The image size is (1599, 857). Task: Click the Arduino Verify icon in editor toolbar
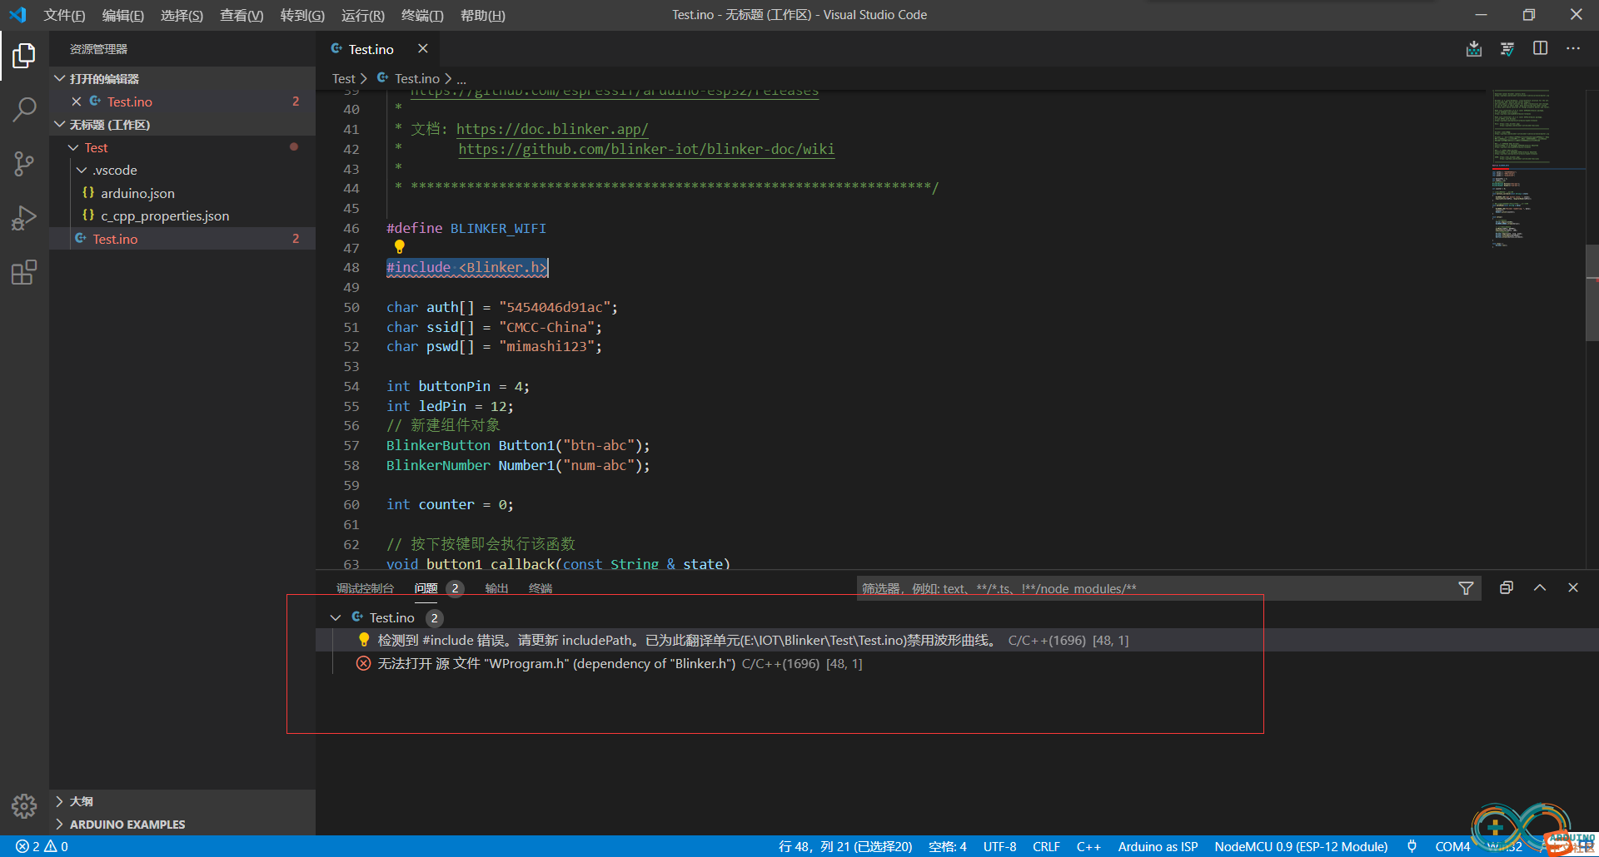click(x=1507, y=49)
